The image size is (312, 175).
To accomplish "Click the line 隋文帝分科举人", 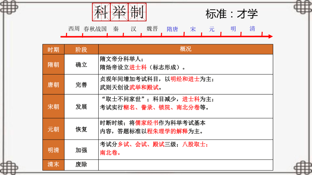I will [x=122, y=59].
